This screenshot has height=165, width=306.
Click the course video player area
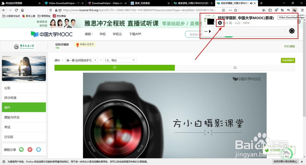(x=175, y=115)
